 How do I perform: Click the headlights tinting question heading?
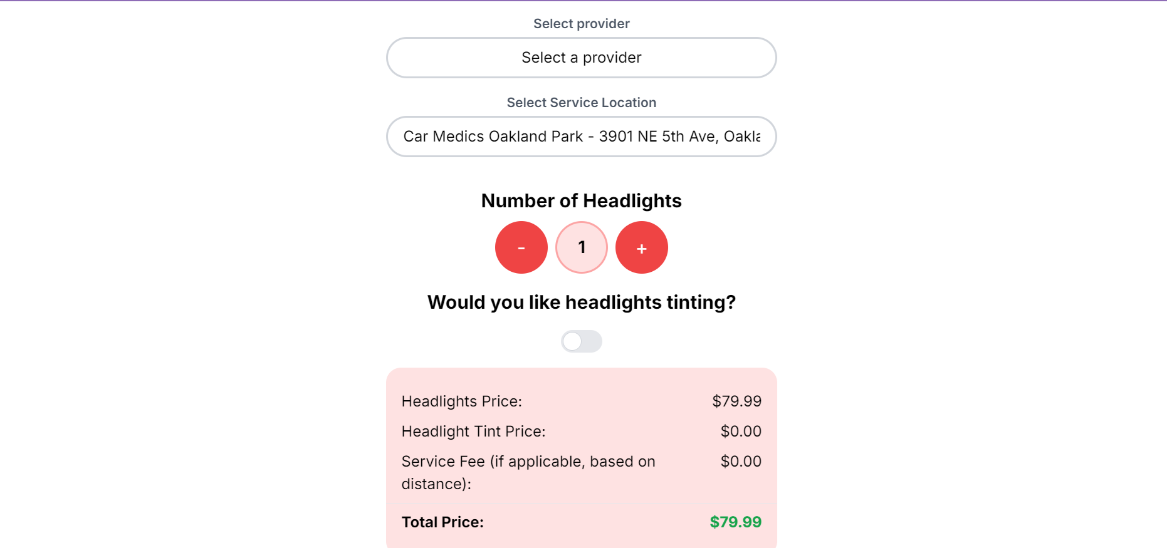pyautogui.click(x=581, y=302)
